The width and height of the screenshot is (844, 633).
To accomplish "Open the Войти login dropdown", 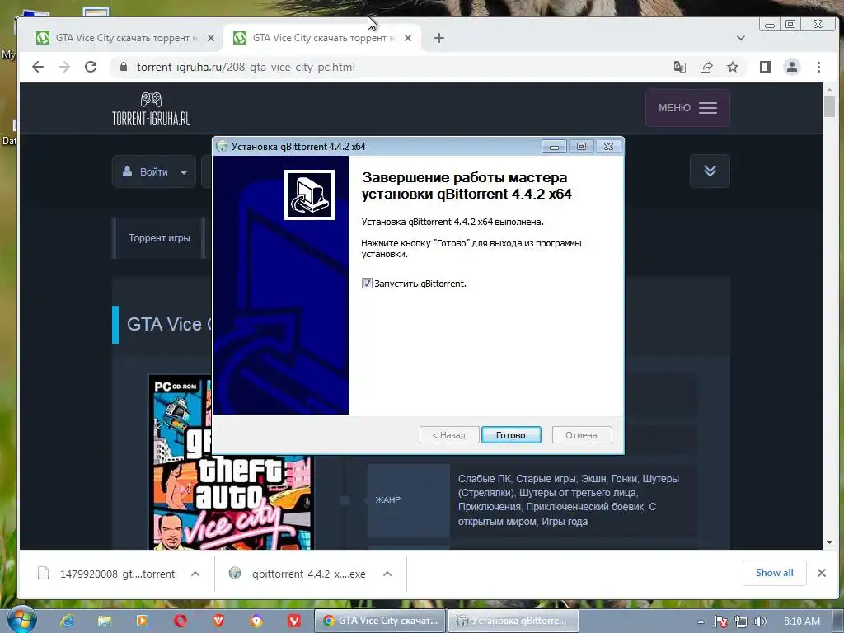I will click(154, 171).
